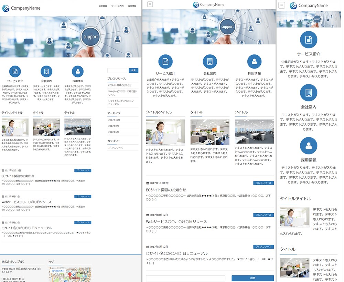Focus the tablet layout search field
Viewport: 344px width, 282px height.
pos(185,278)
